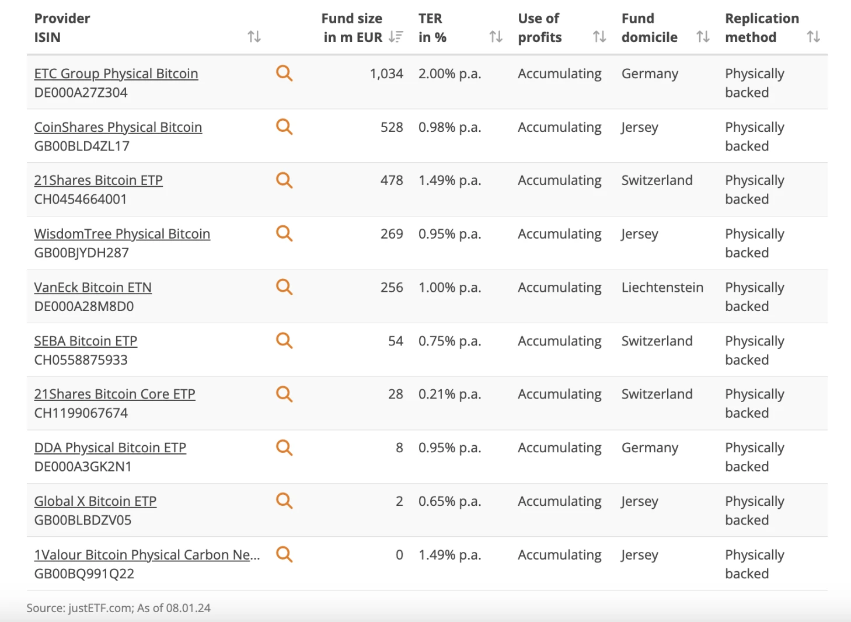Image resolution: width=851 pixels, height=622 pixels.
Task: Click the magnifier icon for CoinShares Physical Bitcoin
Action: point(284,127)
